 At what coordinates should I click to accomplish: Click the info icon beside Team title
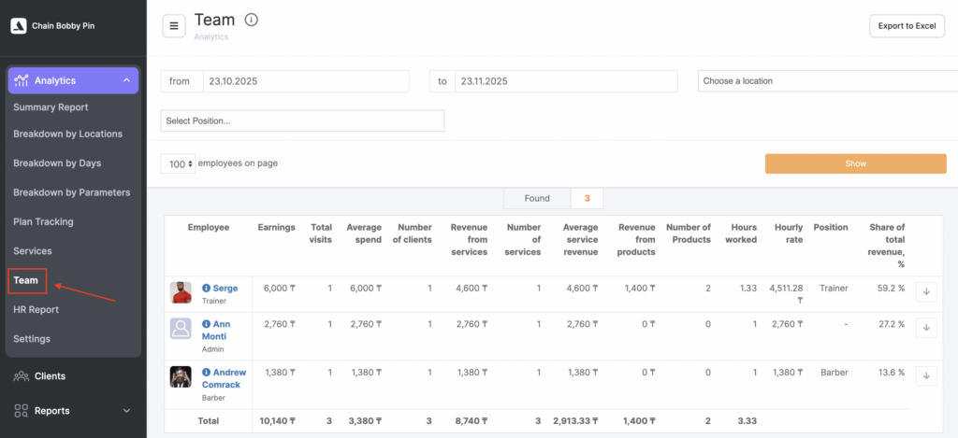pos(251,20)
